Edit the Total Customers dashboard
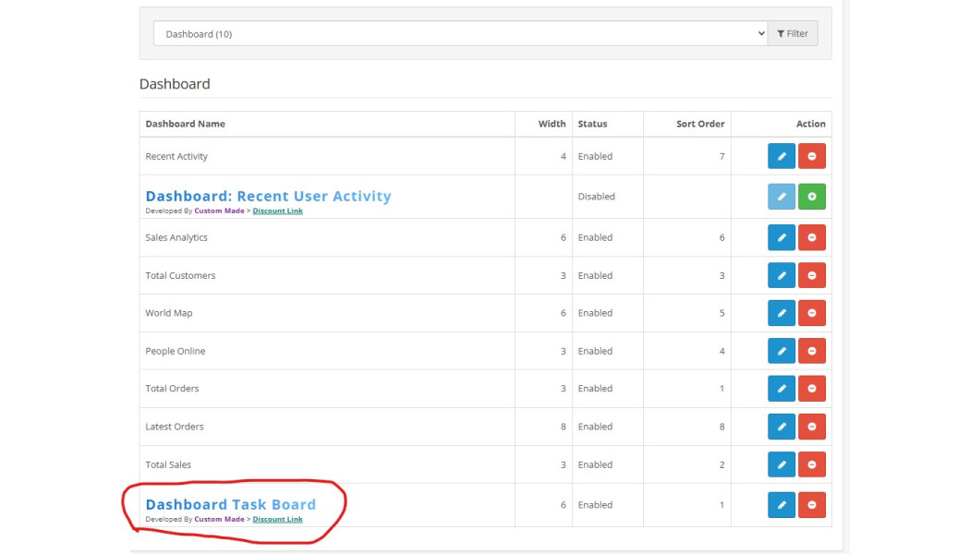The height and width of the screenshot is (554, 970). tap(782, 275)
